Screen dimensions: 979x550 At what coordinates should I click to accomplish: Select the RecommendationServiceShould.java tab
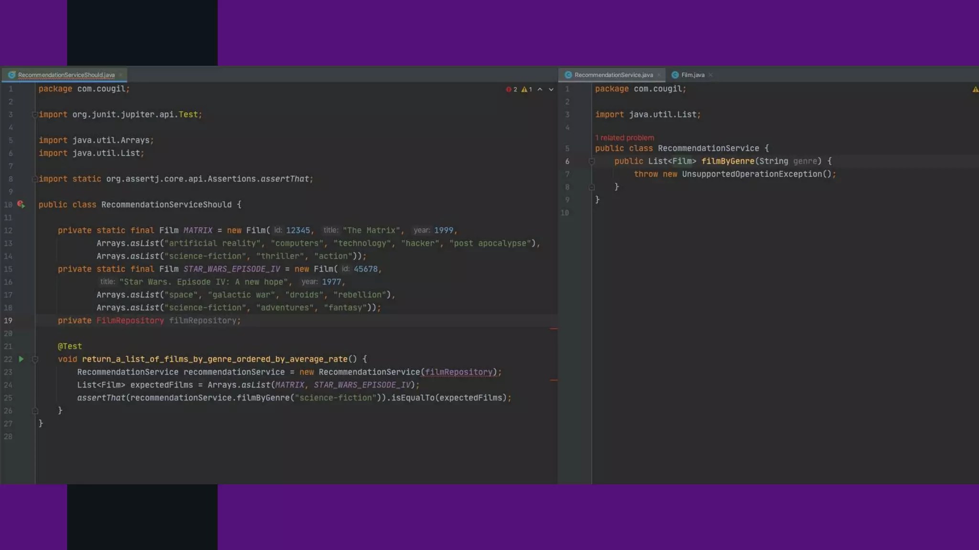tap(66, 75)
